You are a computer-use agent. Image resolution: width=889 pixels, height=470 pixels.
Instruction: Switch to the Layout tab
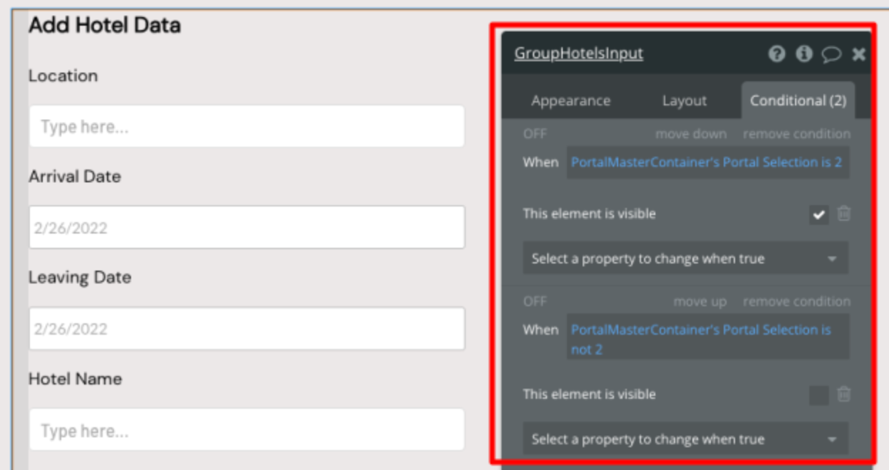684,101
